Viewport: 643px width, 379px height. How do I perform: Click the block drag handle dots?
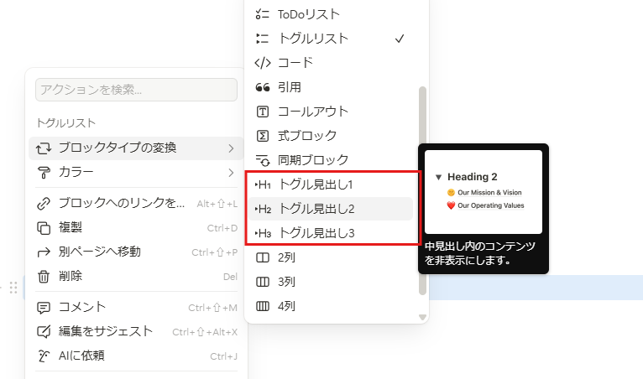click(13, 288)
